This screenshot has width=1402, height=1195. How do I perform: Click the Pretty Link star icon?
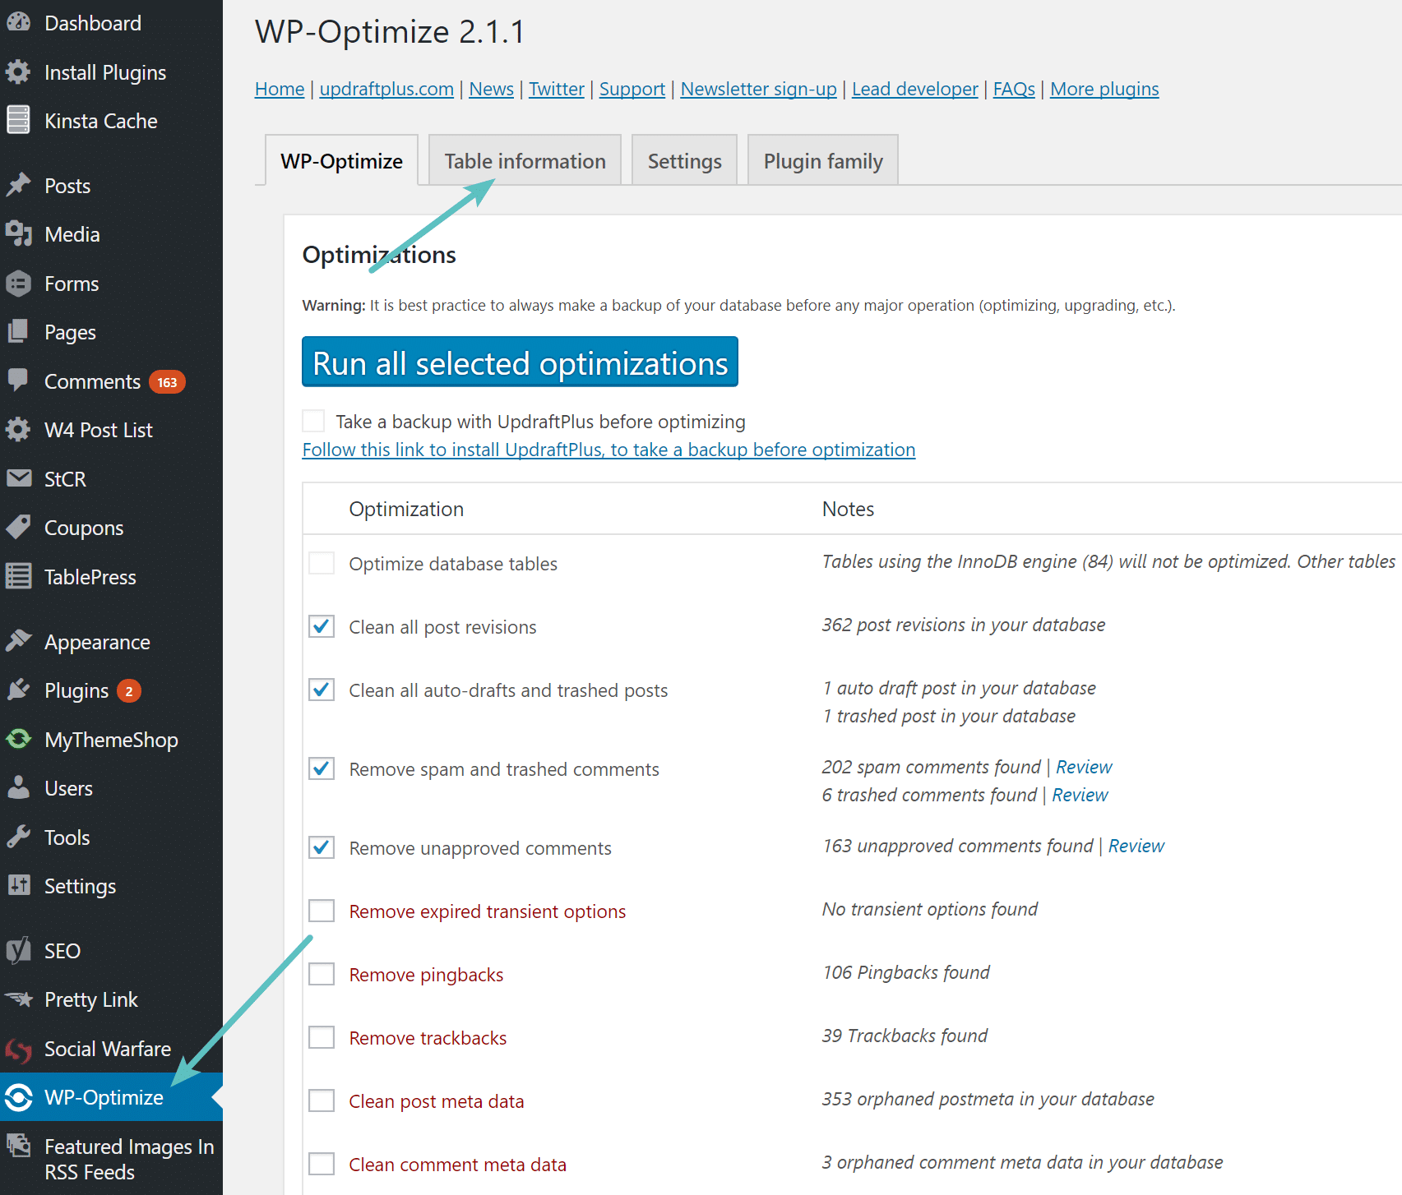coord(18,999)
